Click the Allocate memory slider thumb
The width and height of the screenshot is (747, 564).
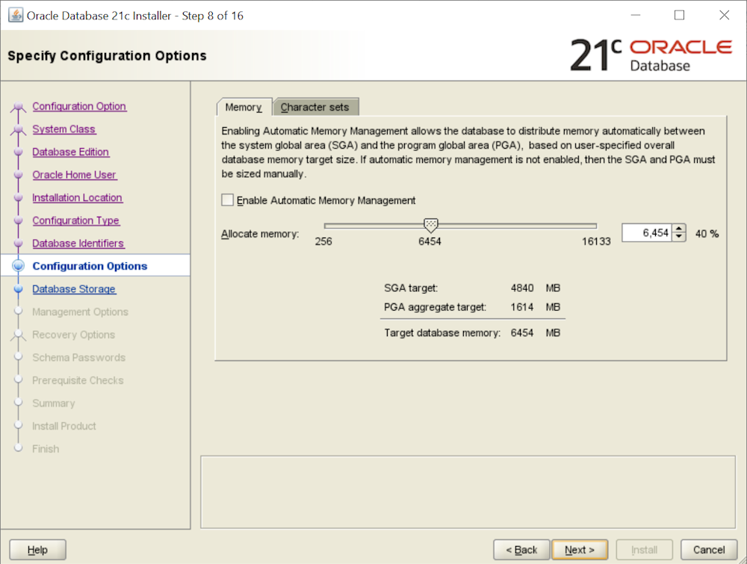pos(430,225)
